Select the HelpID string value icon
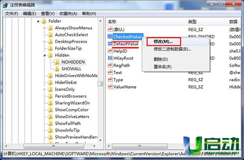Viewport: 244px width, 160px height. pos(110,51)
